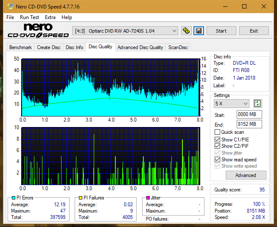The image size is (277, 227).
Task: Click the PI Failures graph area
Action: [110, 156]
